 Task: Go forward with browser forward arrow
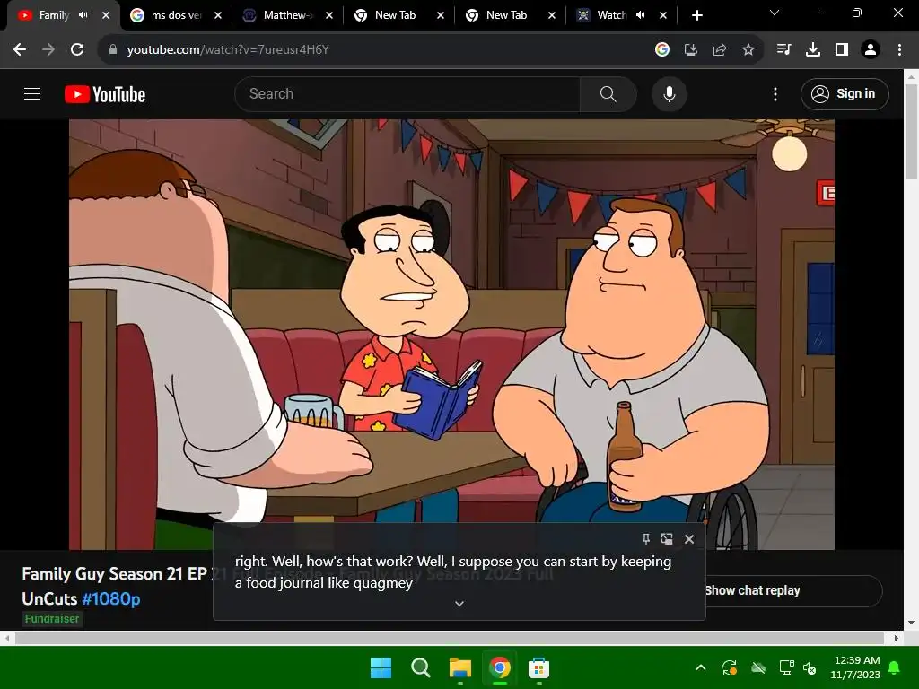pos(48,50)
